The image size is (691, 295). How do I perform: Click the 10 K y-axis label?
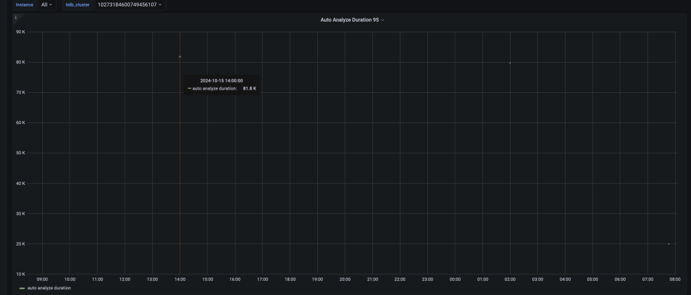[20, 275]
